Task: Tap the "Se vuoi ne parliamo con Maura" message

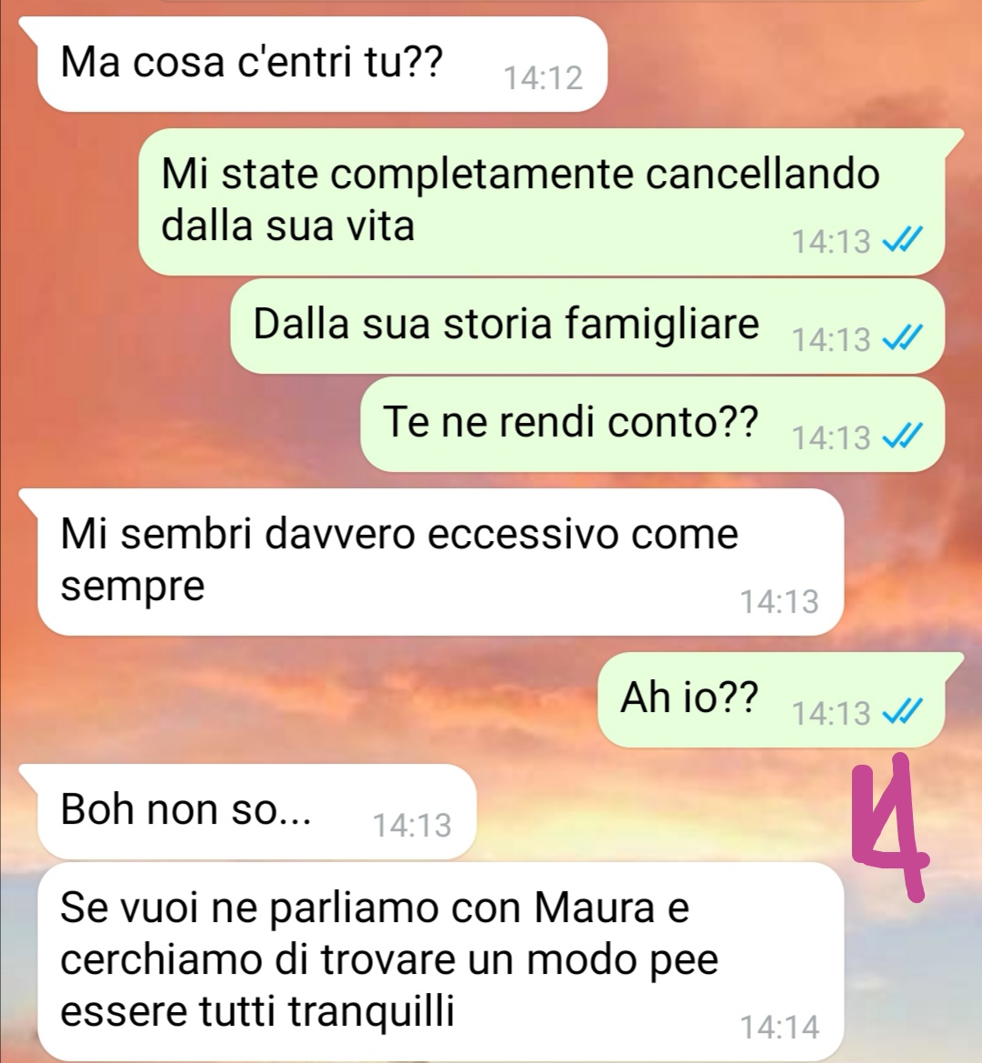Action: 440,962
